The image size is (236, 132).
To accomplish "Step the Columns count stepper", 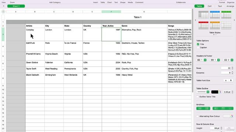I will pyautogui.click(x=232, y=73).
